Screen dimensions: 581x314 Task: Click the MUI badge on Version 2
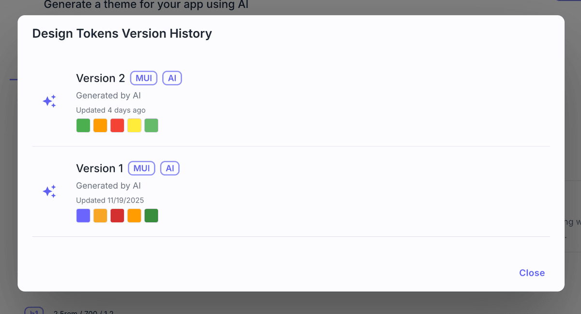144,78
